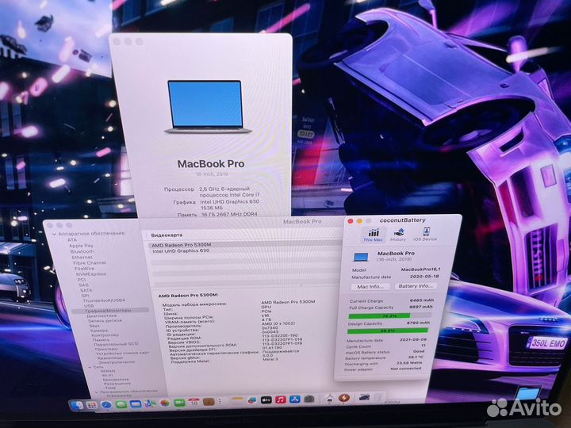This screenshot has height=428, width=571.
Task: Open coconutBattery icon in the Dock
Action: (344, 398)
